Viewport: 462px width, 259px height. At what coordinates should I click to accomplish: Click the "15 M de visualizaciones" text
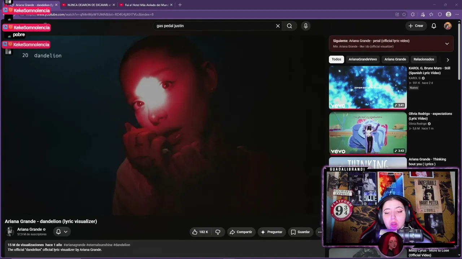click(x=26, y=245)
